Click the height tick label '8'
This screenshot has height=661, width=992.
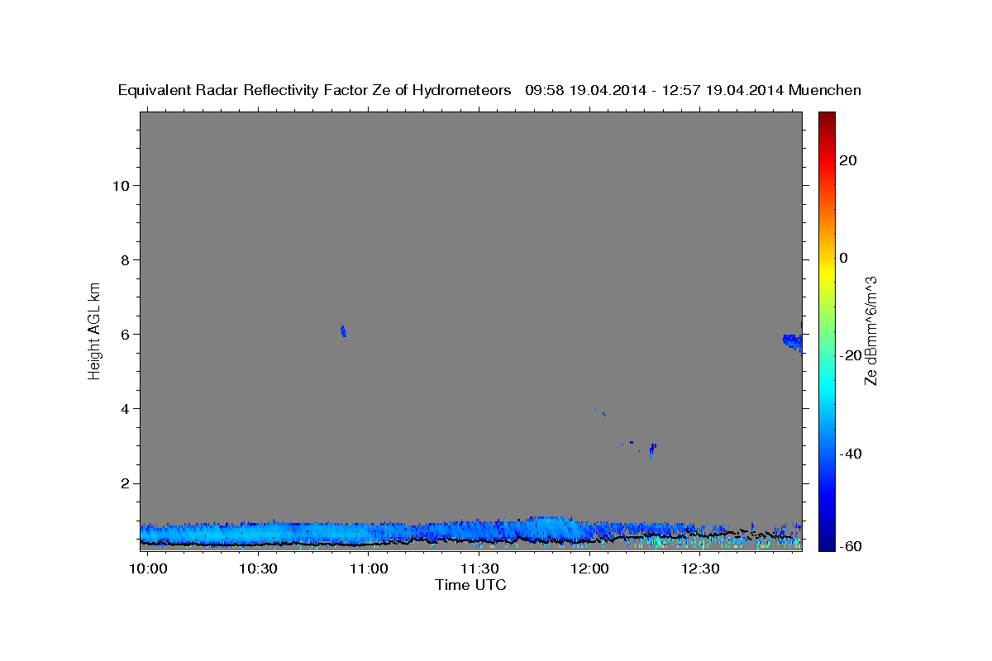click(x=126, y=259)
